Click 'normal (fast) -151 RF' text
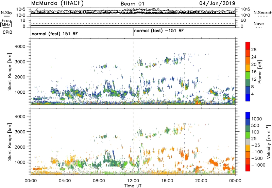The height and width of the screenshot is (188, 272). click(159, 31)
